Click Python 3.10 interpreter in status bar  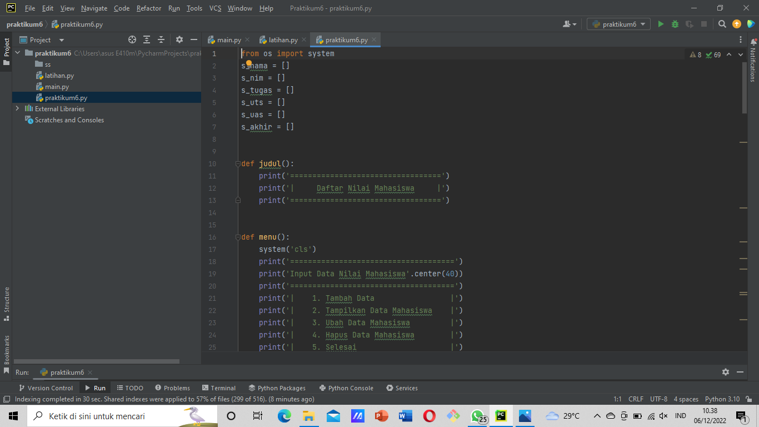[x=722, y=399]
